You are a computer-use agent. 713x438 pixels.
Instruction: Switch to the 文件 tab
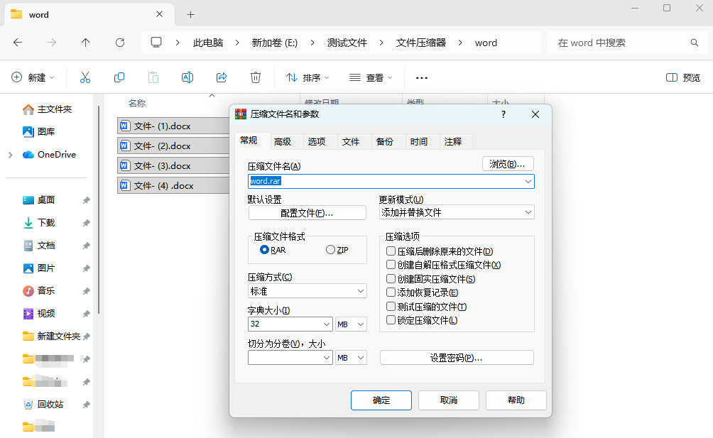tap(351, 142)
